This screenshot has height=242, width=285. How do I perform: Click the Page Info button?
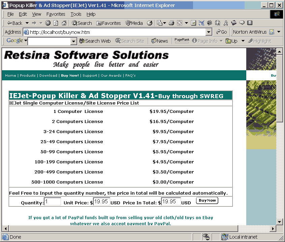tap(205, 41)
